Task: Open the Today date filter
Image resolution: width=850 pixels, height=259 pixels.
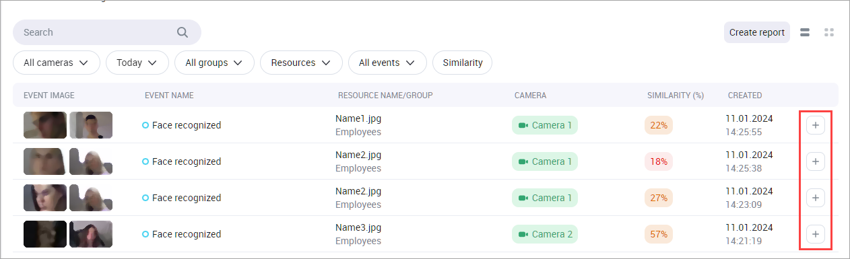Action: 137,63
